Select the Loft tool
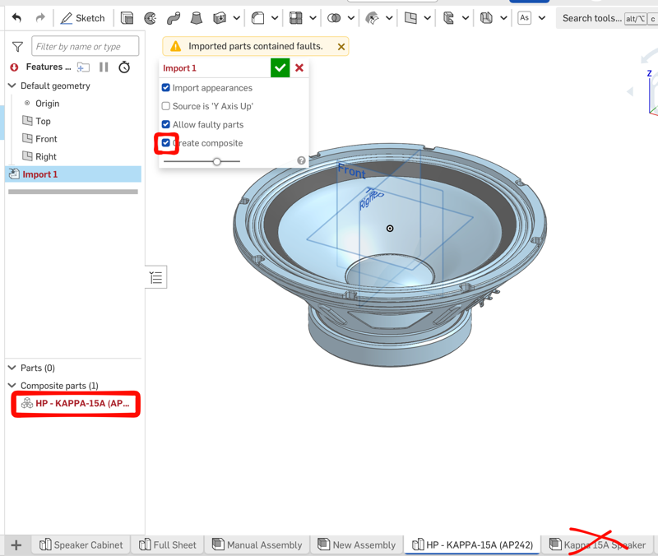 pyautogui.click(x=196, y=18)
